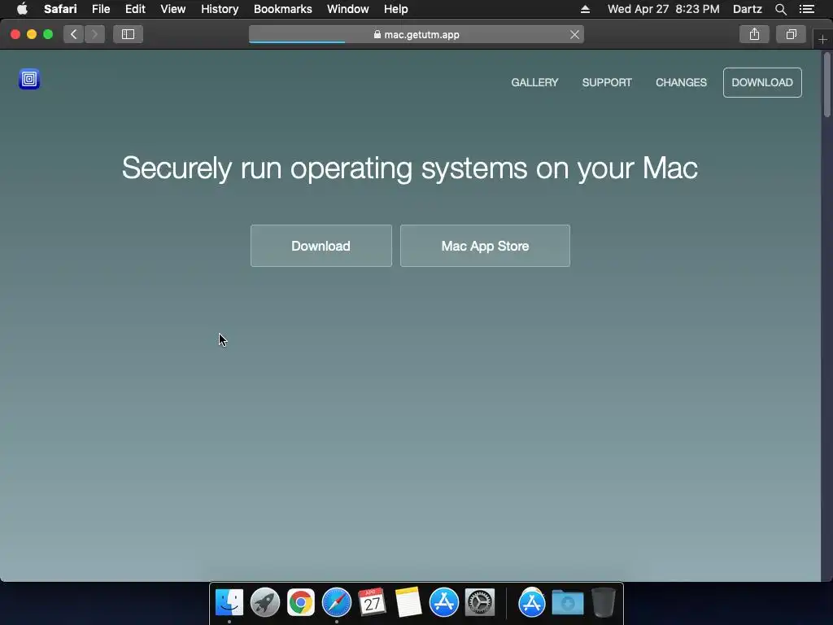This screenshot has width=833, height=625.
Task: Open the Help menu
Action: coord(396,9)
